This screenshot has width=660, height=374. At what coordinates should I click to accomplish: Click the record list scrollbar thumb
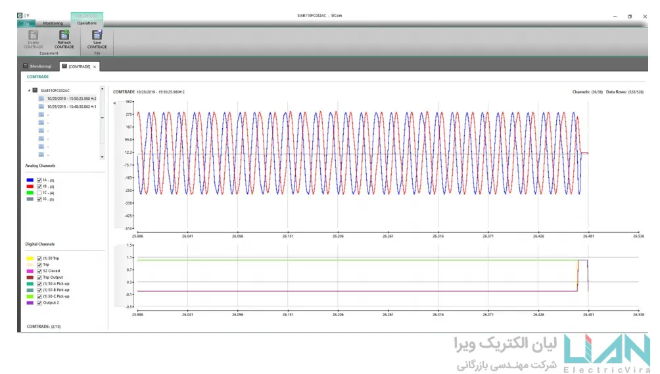point(102,118)
